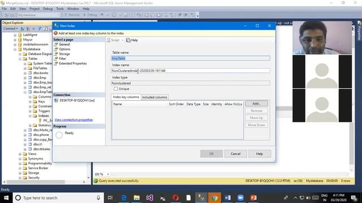Select the dbo.books table
The height and width of the screenshot is (203, 362).
[x=41, y=73]
